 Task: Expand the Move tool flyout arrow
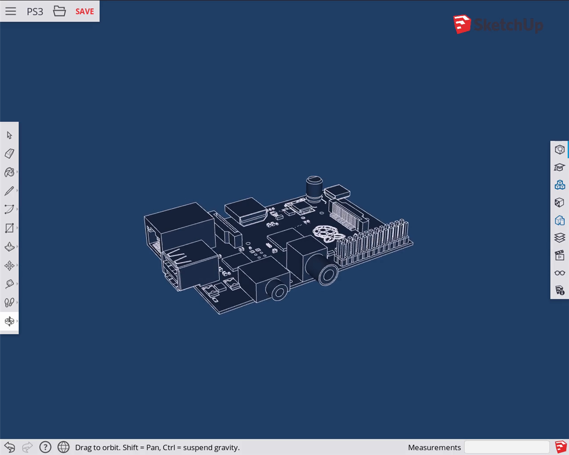(17, 265)
